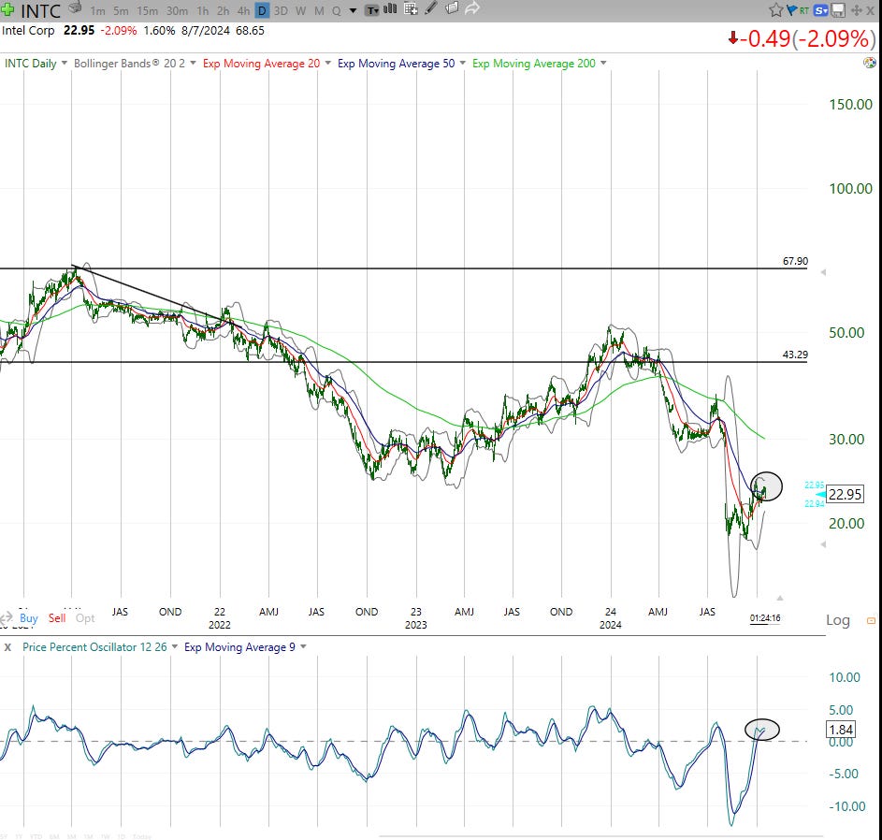Image resolution: width=882 pixels, height=840 pixels.
Task: Click the 67.90 horizontal line label
Action: [795, 261]
